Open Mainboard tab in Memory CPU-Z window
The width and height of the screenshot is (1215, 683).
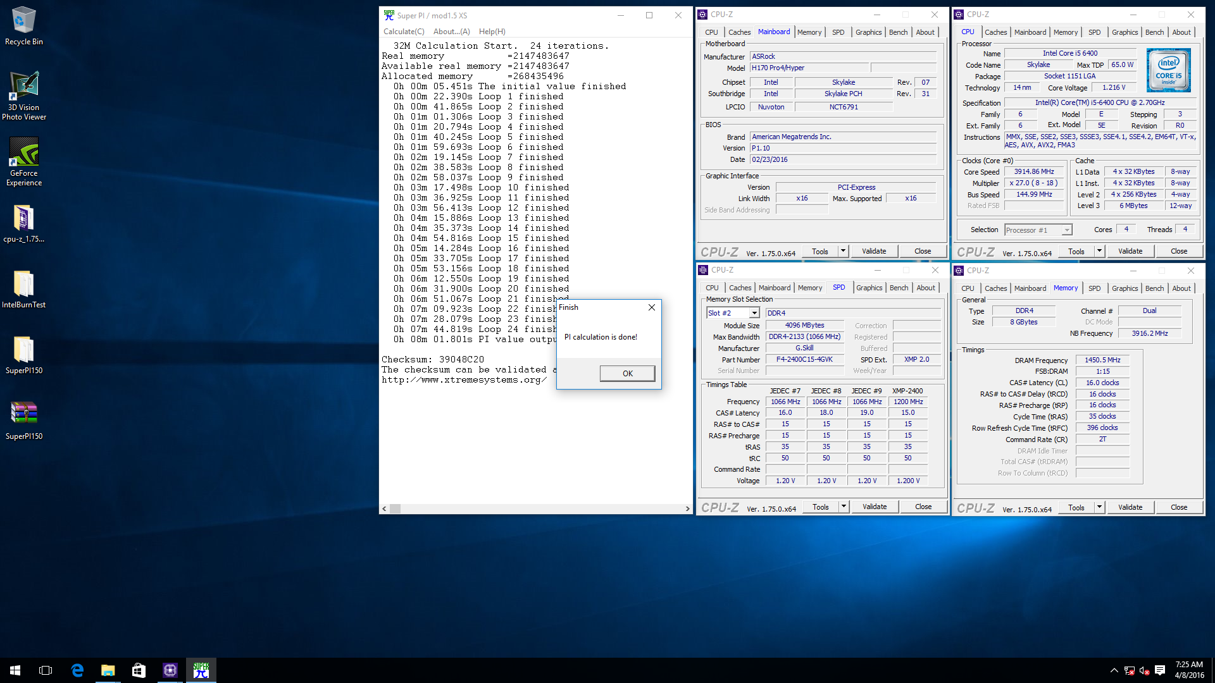[1030, 288]
